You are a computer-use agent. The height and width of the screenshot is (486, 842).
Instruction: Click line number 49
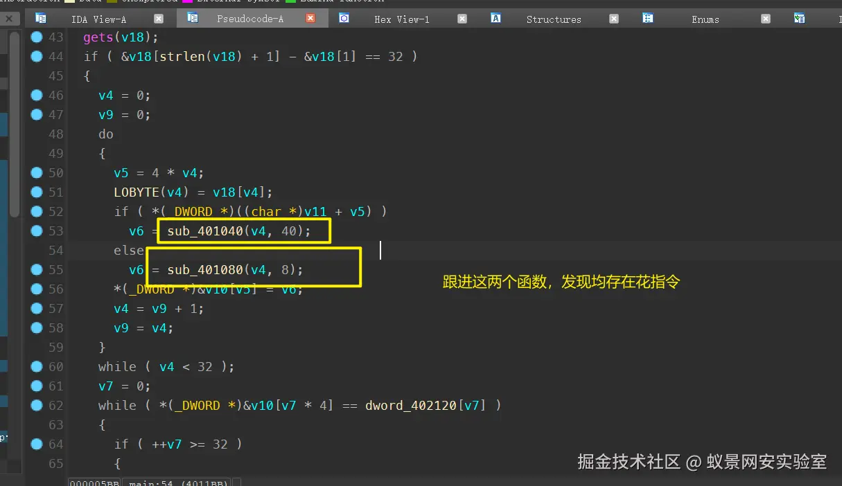(x=55, y=153)
